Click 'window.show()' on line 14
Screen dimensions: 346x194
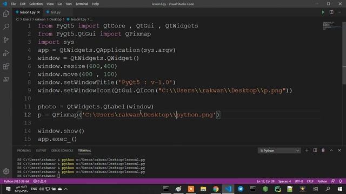point(61,131)
